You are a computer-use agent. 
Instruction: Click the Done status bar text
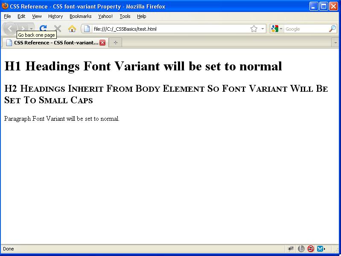[x=9, y=249]
